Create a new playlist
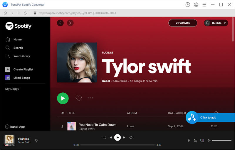 point(19,69)
